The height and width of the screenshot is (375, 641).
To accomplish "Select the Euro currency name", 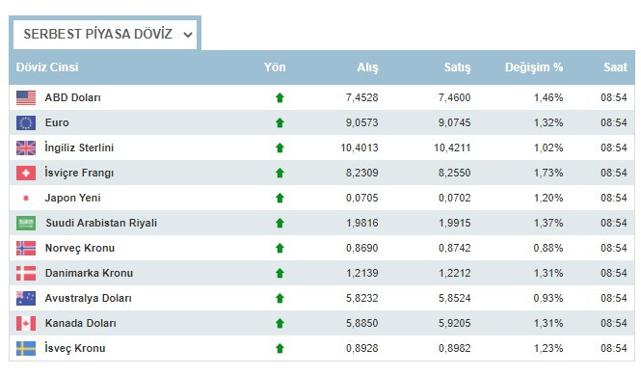I will point(57,122).
